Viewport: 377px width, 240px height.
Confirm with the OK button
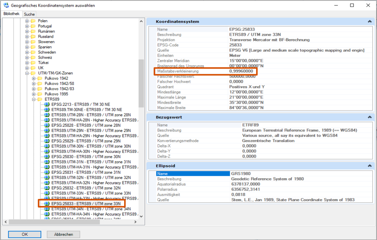25,234
